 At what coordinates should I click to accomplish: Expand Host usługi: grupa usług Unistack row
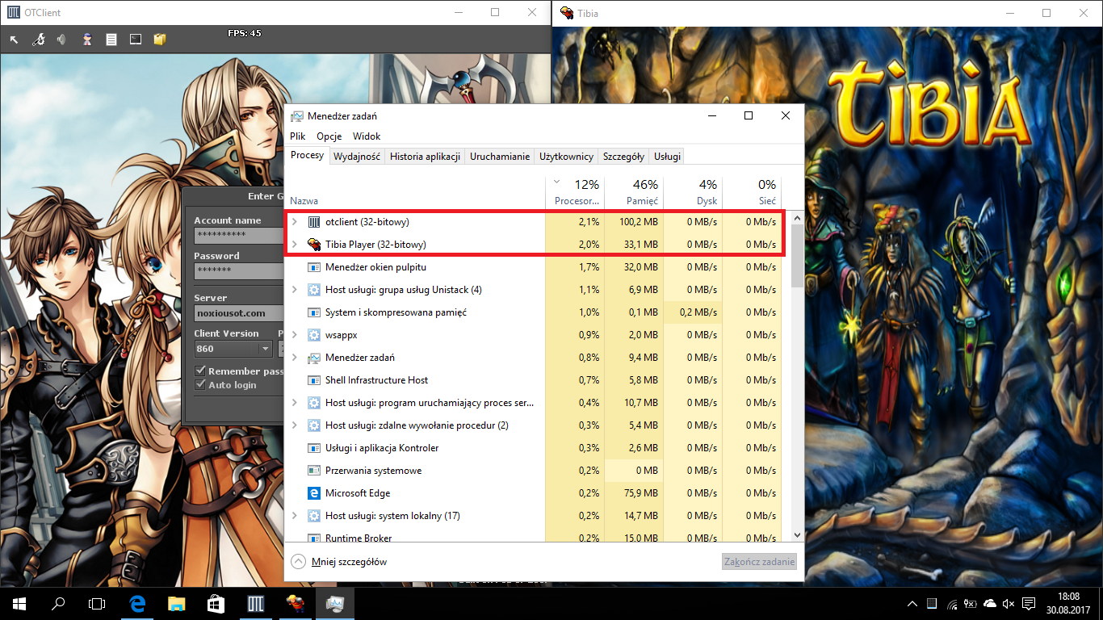pyautogui.click(x=295, y=290)
